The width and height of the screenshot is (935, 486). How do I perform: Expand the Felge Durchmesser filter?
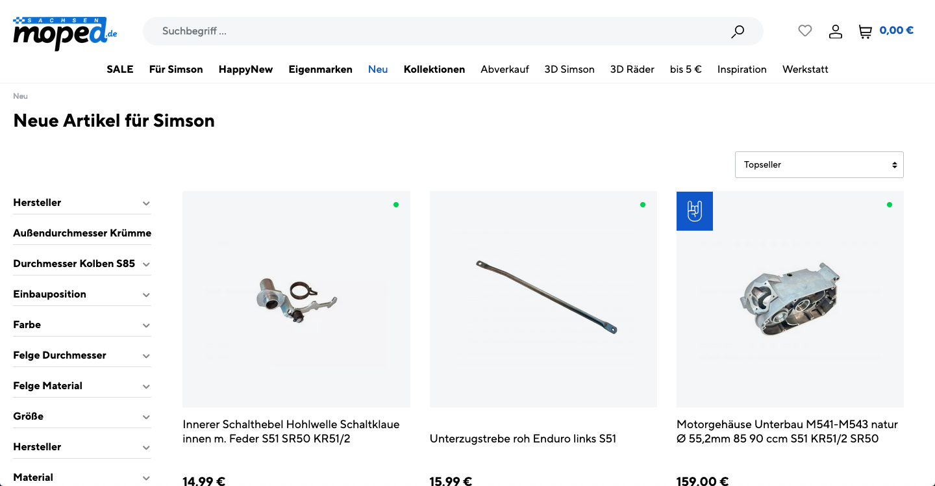82,355
